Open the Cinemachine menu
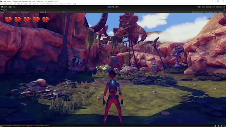 coord(42,4)
